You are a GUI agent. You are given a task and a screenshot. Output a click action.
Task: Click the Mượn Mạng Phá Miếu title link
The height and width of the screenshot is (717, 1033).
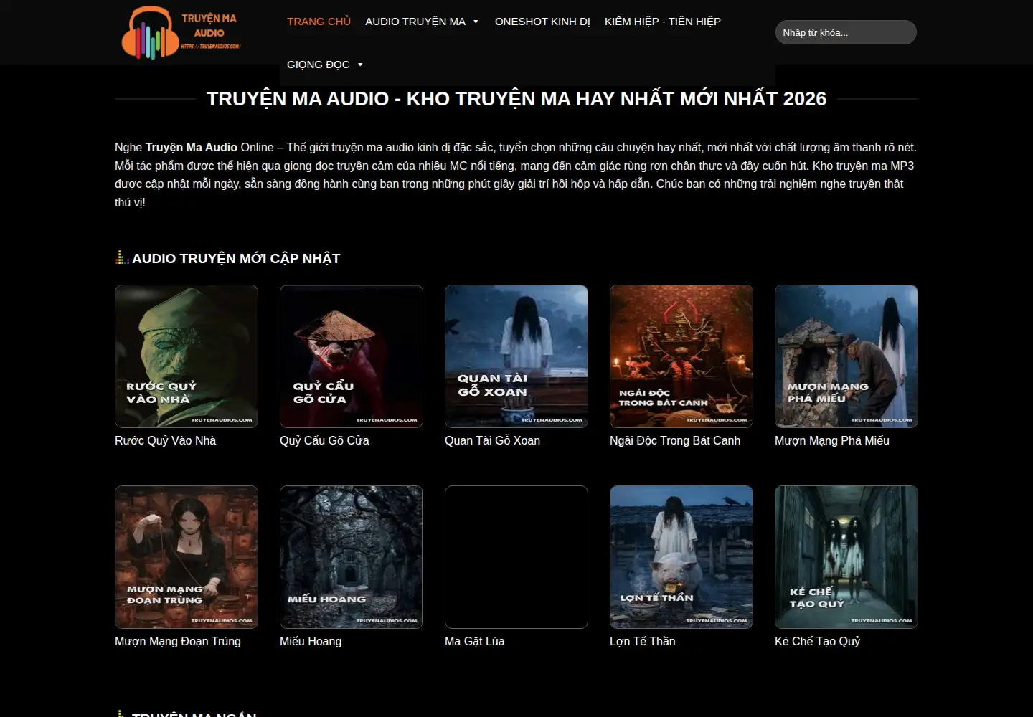coord(832,440)
